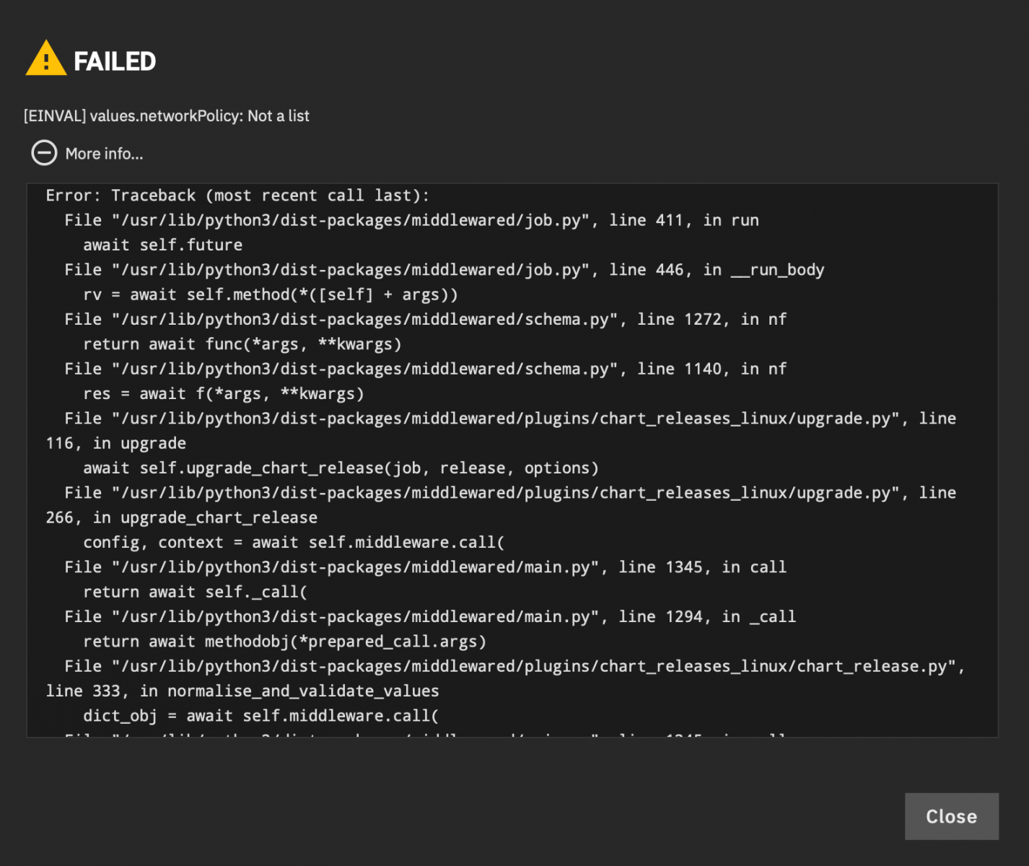Click the "res = await f(*args, **kwargs)" line
Viewport: 1029px width, 866px height.
(224, 394)
